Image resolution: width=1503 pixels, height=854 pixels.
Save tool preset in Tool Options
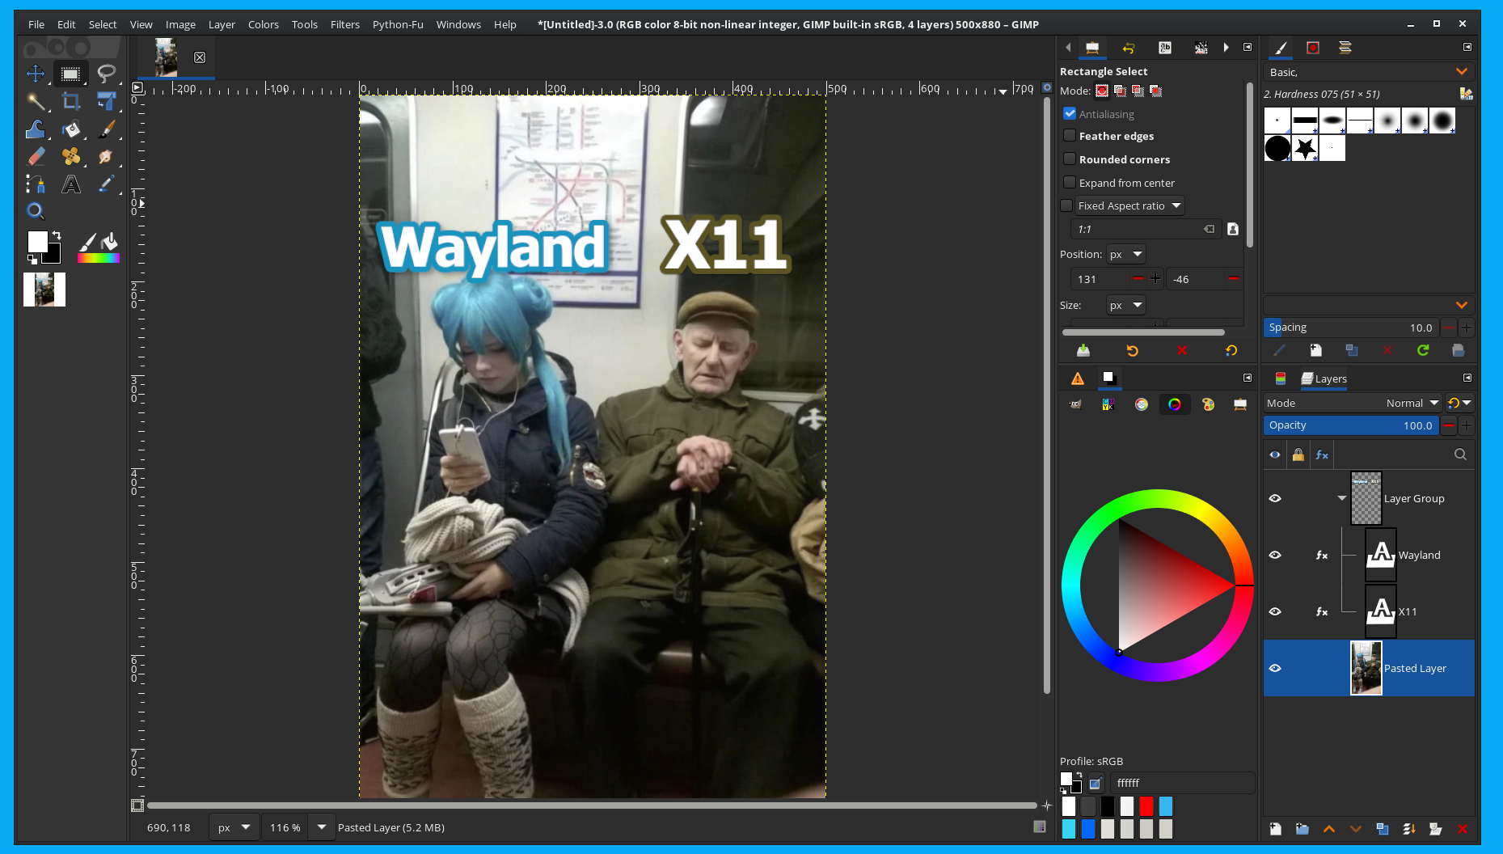(1083, 350)
